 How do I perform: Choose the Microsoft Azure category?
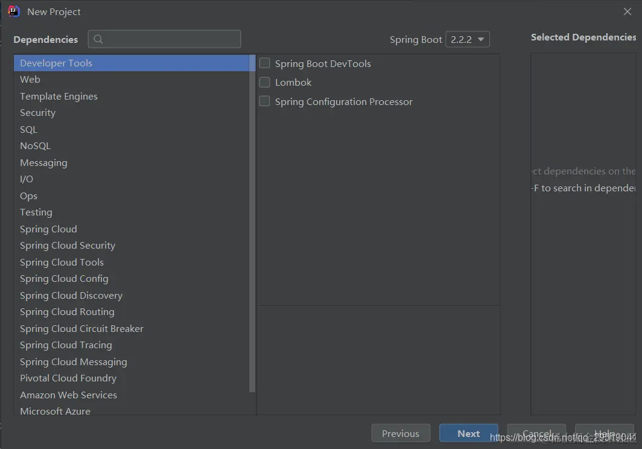pyautogui.click(x=132, y=410)
